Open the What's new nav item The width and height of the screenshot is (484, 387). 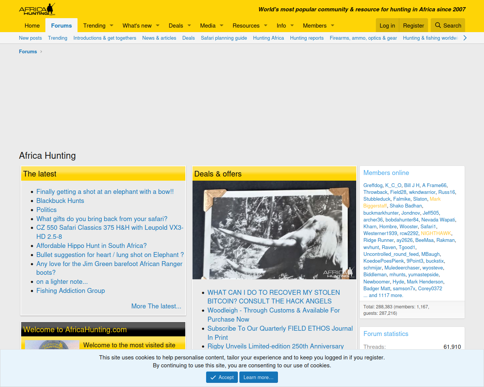point(137,25)
